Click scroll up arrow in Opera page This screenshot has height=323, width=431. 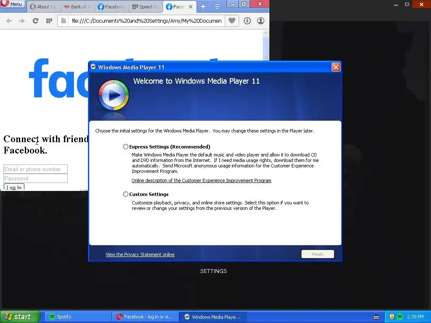(266, 33)
